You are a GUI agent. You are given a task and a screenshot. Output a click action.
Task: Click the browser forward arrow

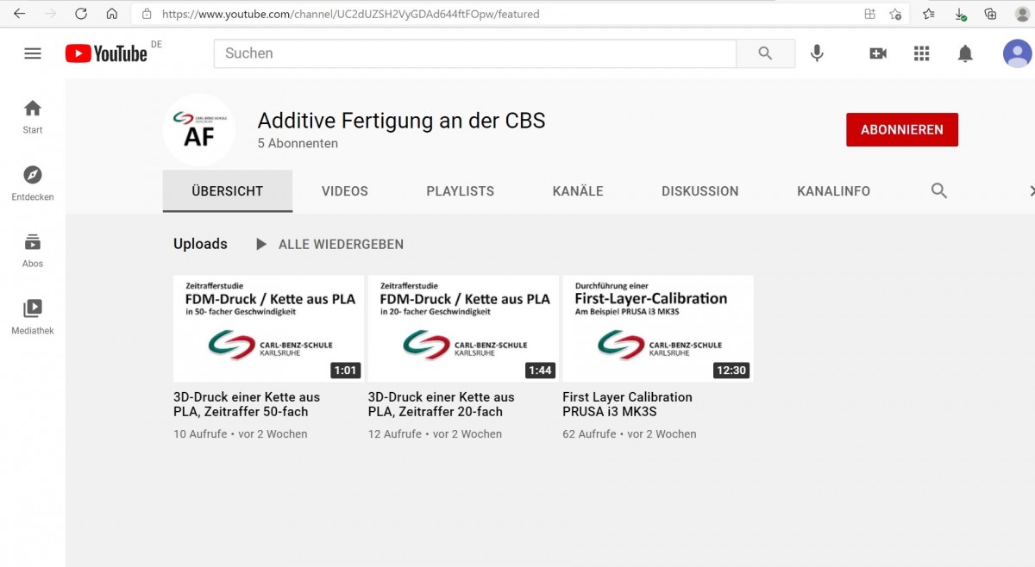(x=49, y=14)
